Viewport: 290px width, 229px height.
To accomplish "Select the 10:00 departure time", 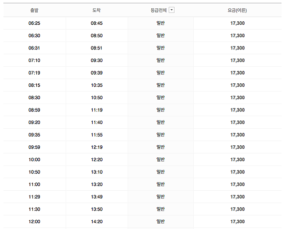I will [x=34, y=160].
